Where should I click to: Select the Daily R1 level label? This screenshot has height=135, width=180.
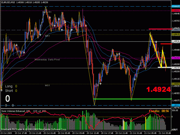[47, 12]
